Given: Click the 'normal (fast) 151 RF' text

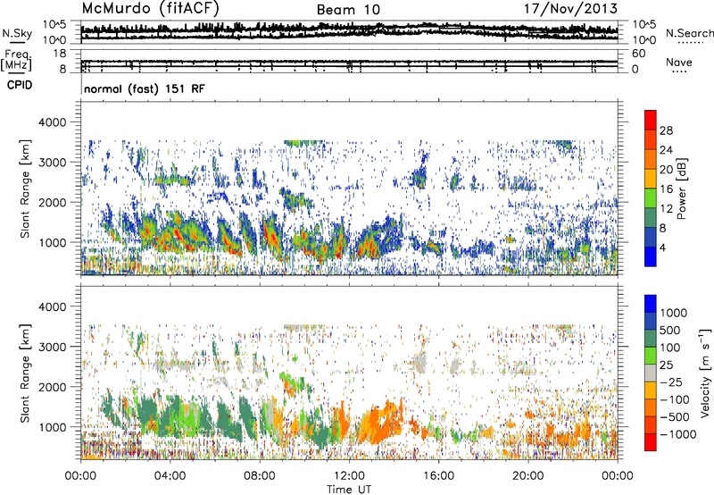Looking at the screenshot, I should coord(145,88).
